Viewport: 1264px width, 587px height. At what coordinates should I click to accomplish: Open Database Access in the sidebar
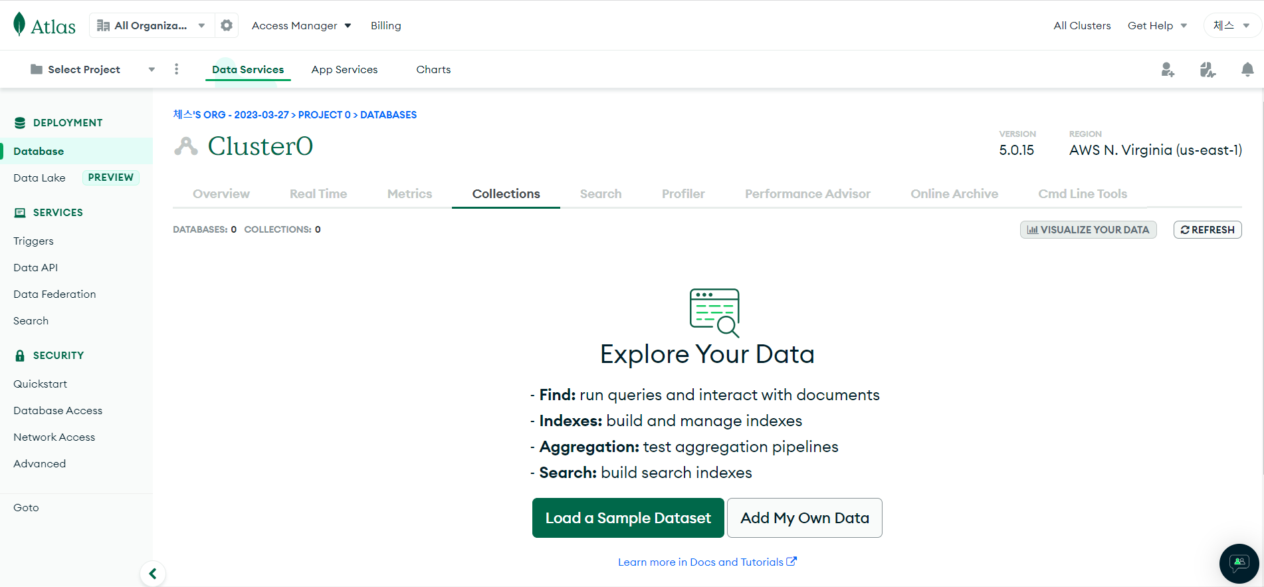(58, 410)
